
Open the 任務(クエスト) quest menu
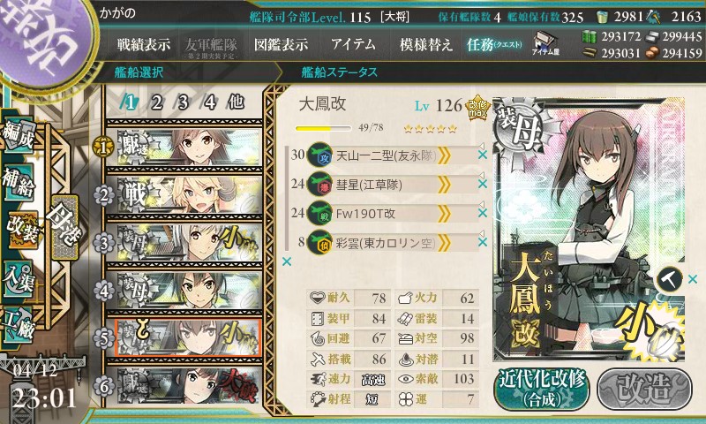[x=494, y=44]
